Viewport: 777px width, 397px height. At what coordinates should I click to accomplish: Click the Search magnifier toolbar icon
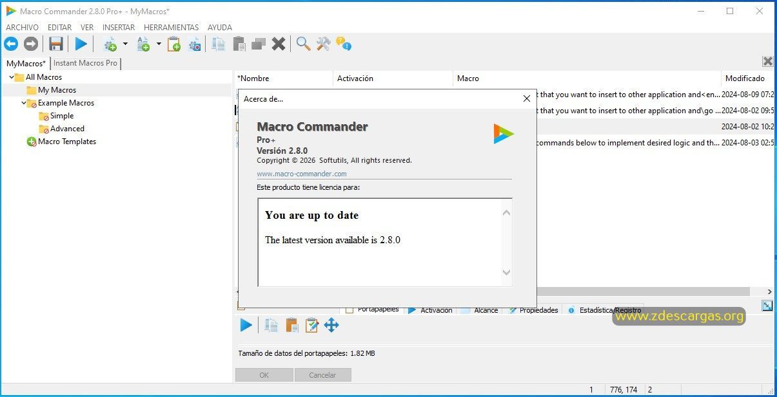(303, 44)
